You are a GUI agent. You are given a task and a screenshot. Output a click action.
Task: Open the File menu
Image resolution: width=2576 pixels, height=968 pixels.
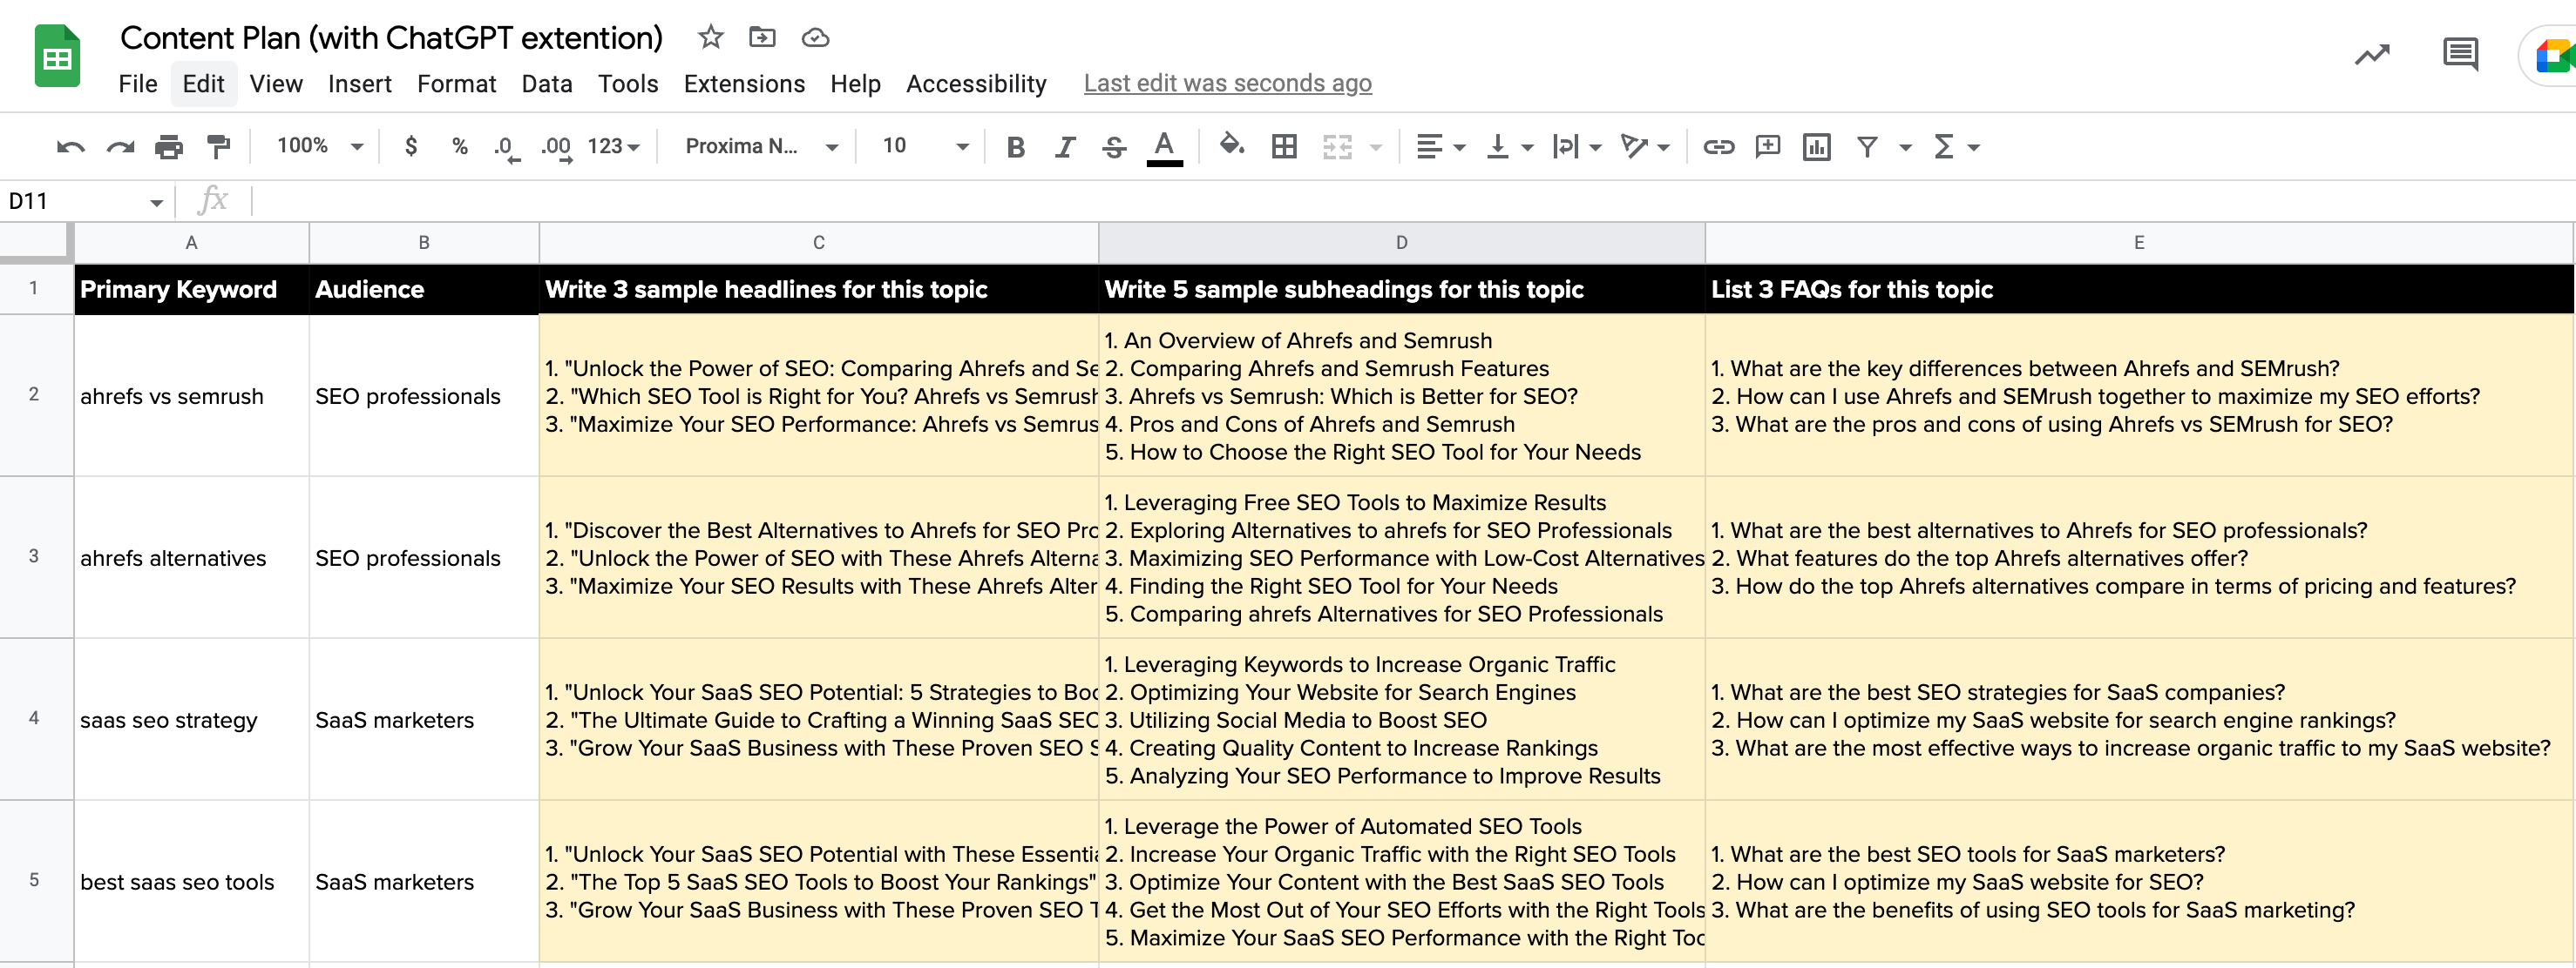coord(138,84)
